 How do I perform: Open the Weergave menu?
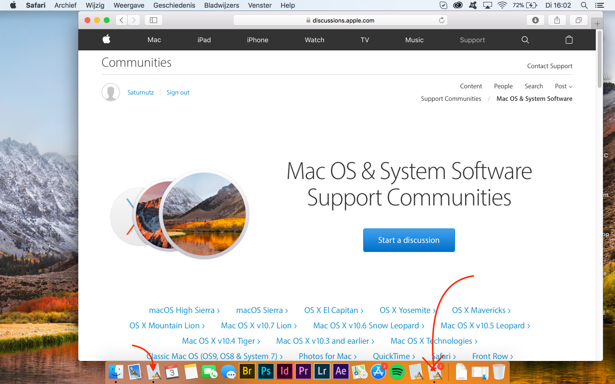[129, 5]
